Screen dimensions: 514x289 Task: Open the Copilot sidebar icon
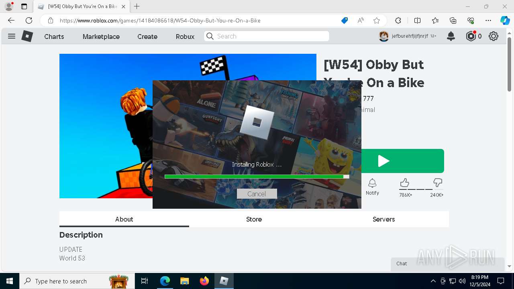click(505, 20)
